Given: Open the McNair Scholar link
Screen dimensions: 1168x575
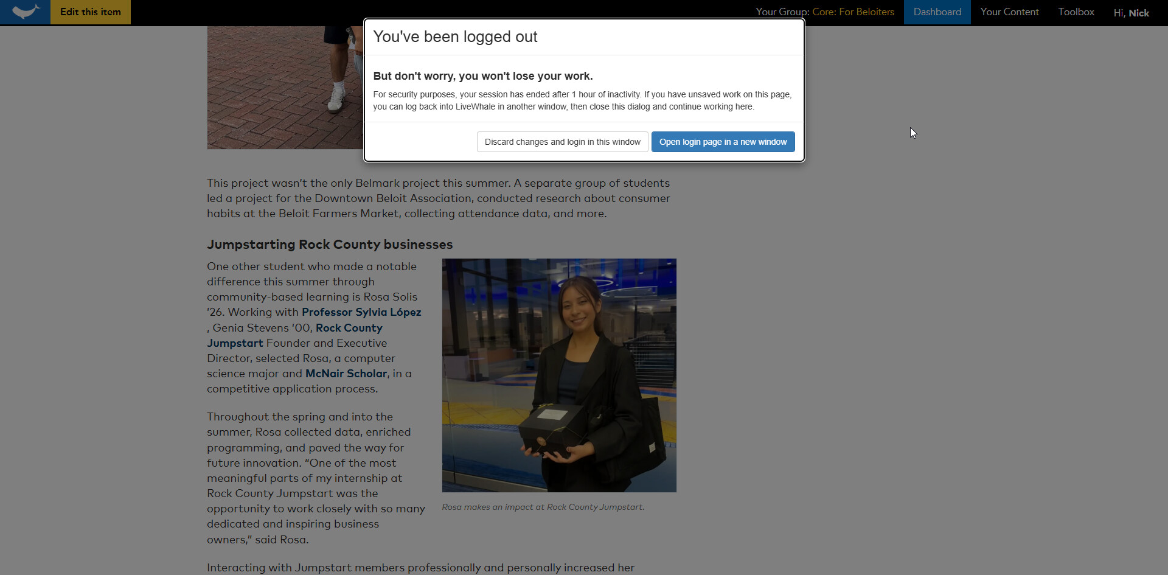Looking at the screenshot, I should pyautogui.click(x=346, y=374).
